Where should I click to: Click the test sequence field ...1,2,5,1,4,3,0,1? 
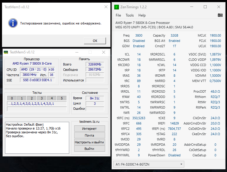click(x=37, y=104)
